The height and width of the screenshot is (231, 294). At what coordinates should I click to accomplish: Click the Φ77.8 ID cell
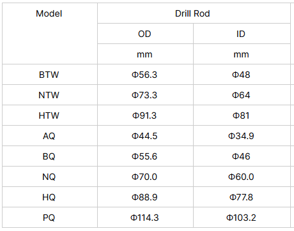[241, 197]
